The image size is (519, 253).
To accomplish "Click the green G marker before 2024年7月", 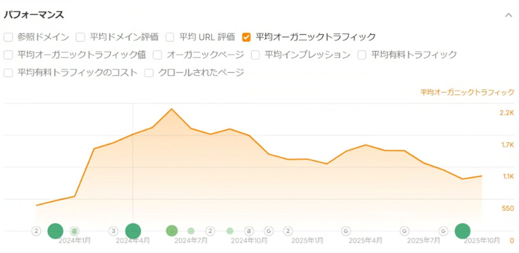I will pyautogui.click(x=172, y=231).
